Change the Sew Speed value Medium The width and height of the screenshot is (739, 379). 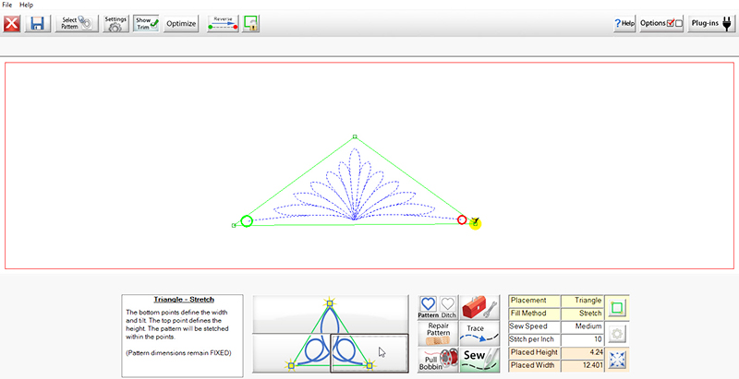pyautogui.click(x=583, y=326)
